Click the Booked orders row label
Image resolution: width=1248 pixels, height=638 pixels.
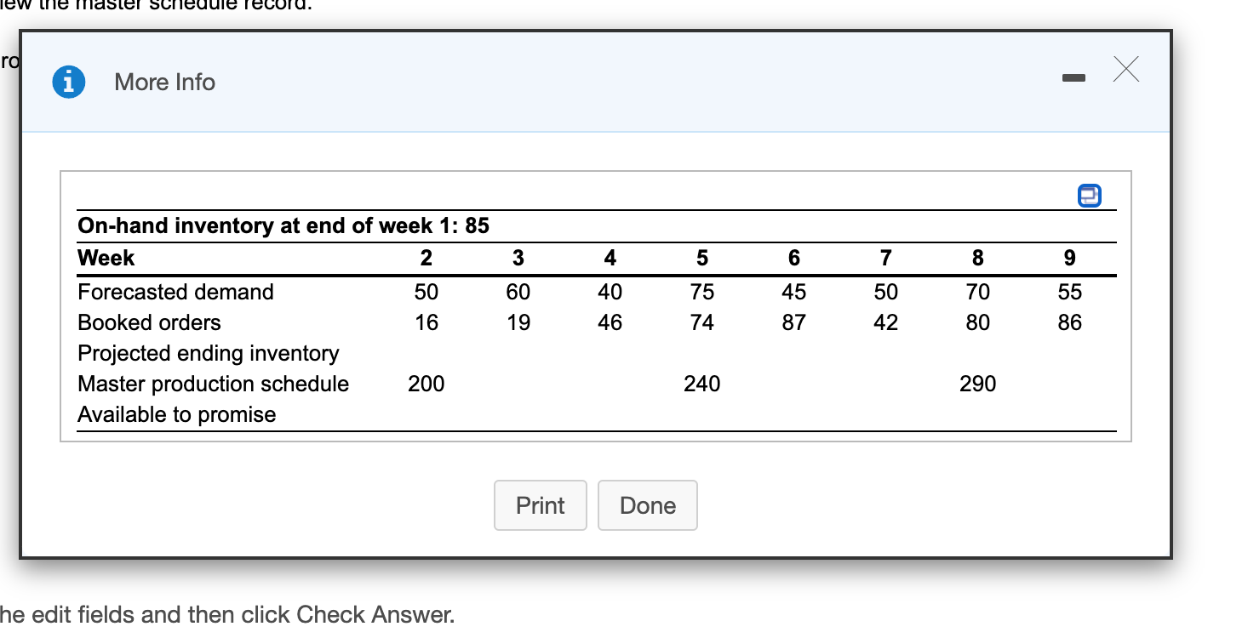click(148, 322)
